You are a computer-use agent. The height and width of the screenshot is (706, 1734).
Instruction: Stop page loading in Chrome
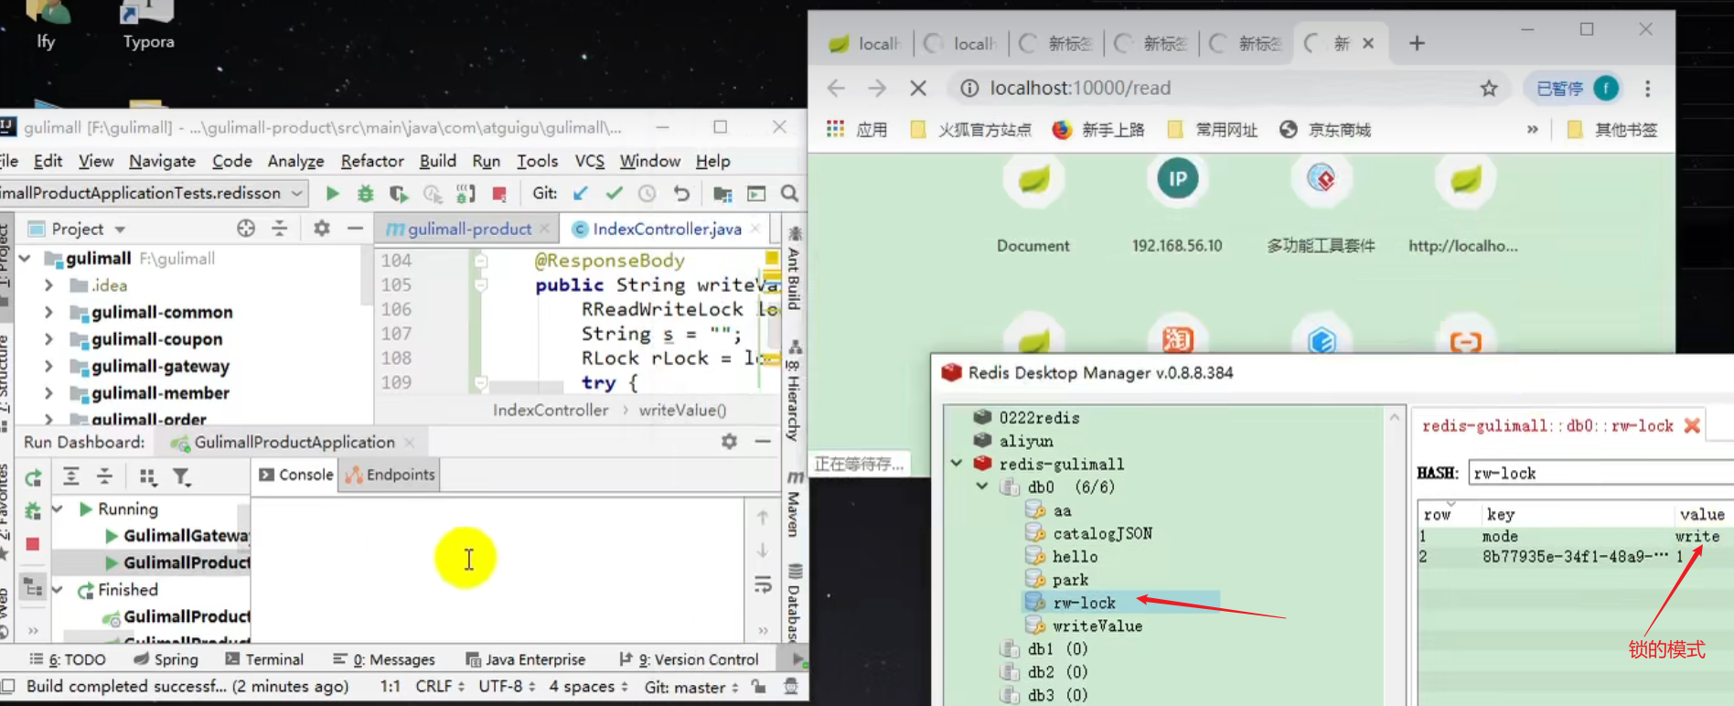coord(918,88)
